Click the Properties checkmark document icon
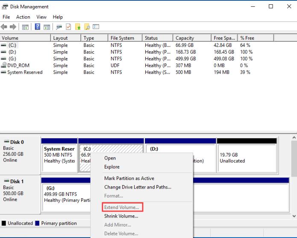This screenshot has height=238, width=297. click(68, 26)
